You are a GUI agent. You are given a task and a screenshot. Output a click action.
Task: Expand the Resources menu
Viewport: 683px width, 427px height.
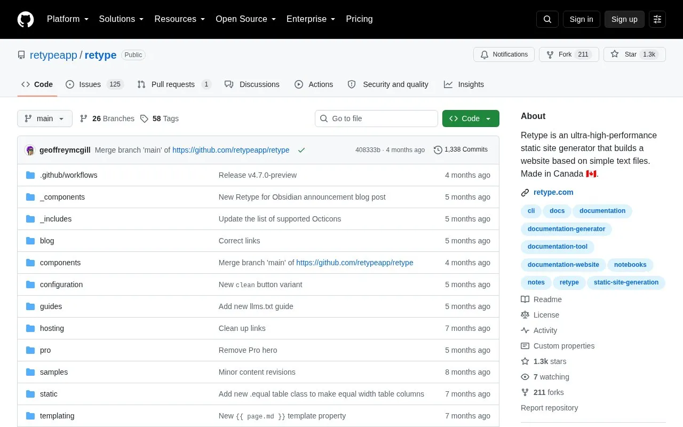[180, 19]
